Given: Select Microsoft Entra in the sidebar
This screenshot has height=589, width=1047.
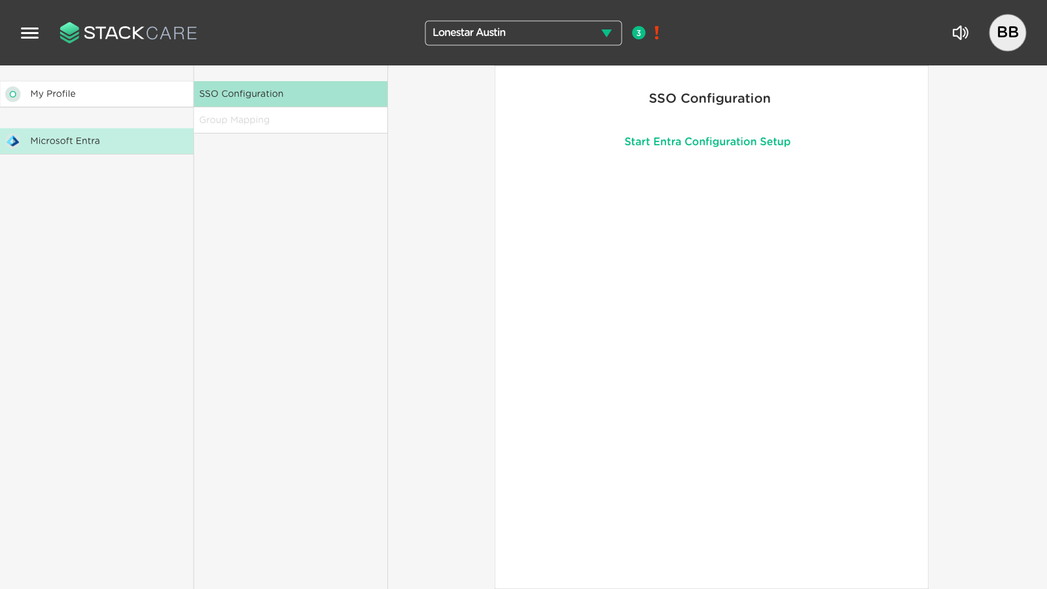Looking at the screenshot, I should coord(97,141).
